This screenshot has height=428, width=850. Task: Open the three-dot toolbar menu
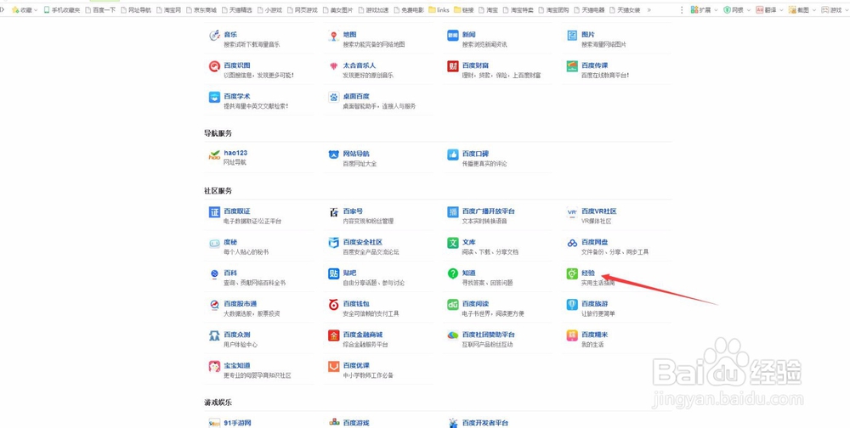pyautogui.click(x=682, y=9)
